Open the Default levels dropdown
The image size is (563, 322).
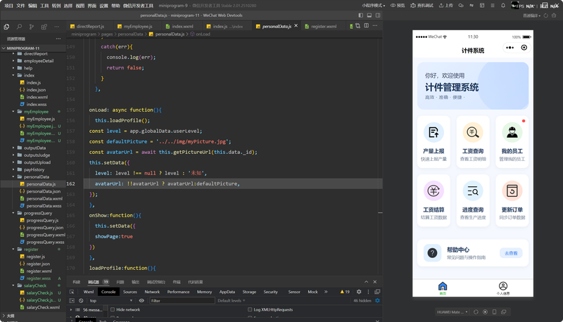coord(232,301)
